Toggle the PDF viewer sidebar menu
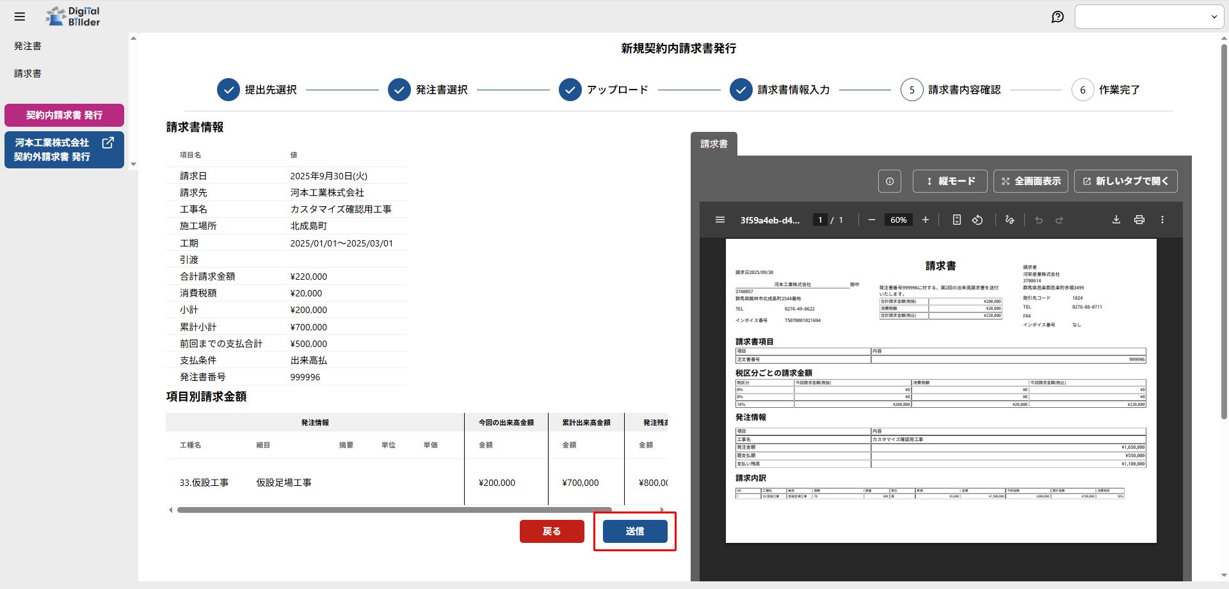This screenshot has width=1229, height=589. 720,220
